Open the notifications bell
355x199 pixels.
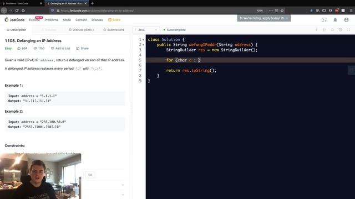pyautogui.click(x=335, y=20)
